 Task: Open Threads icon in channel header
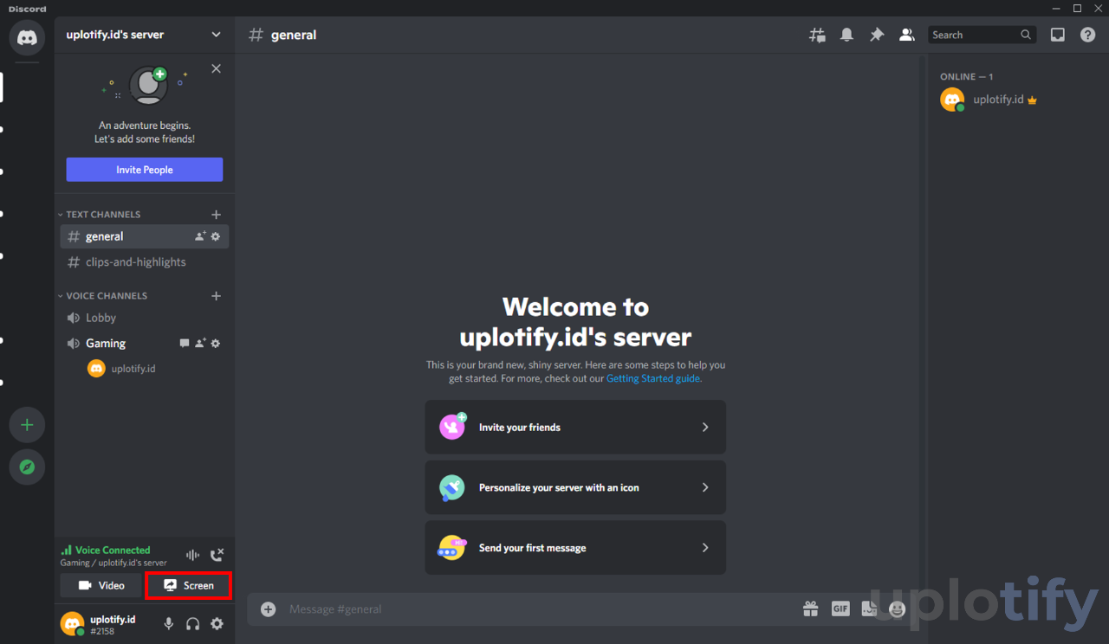(817, 35)
